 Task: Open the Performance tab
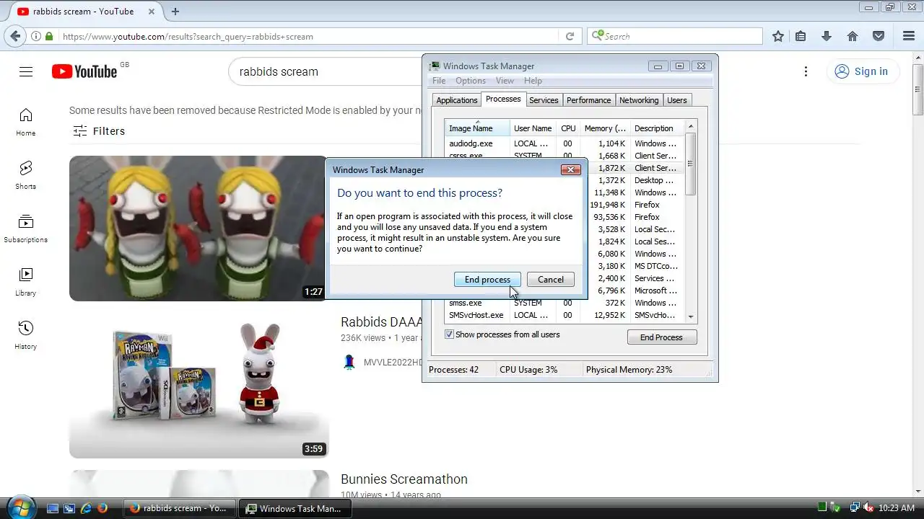click(588, 100)
